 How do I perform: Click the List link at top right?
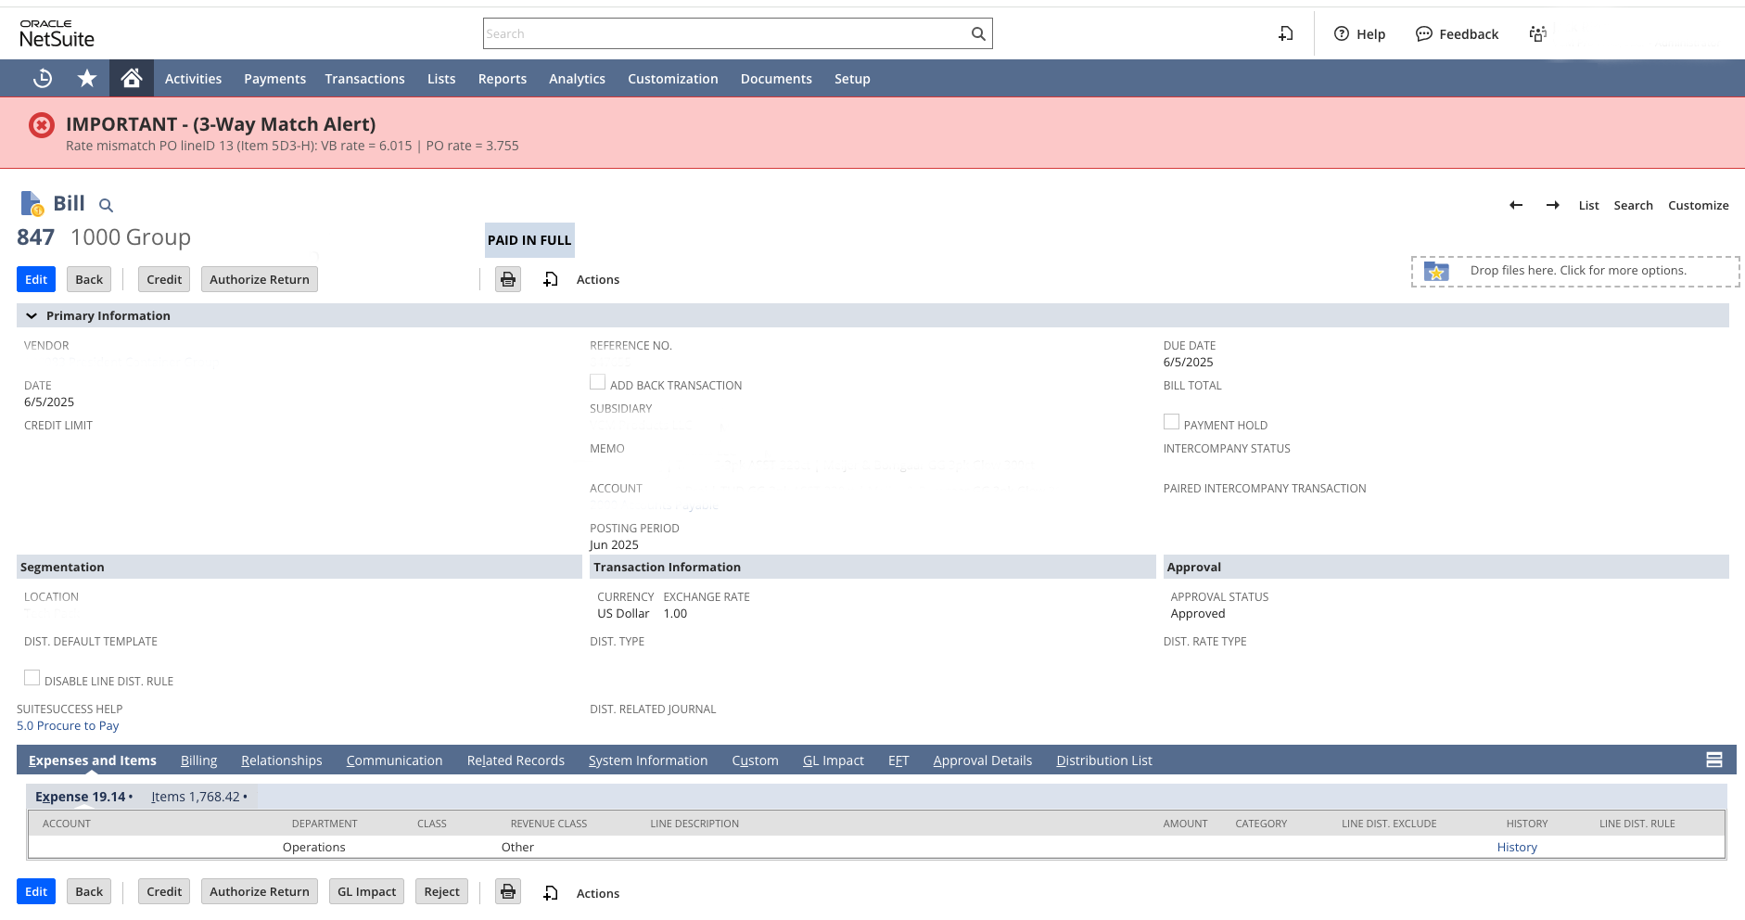coord(1588,206)
